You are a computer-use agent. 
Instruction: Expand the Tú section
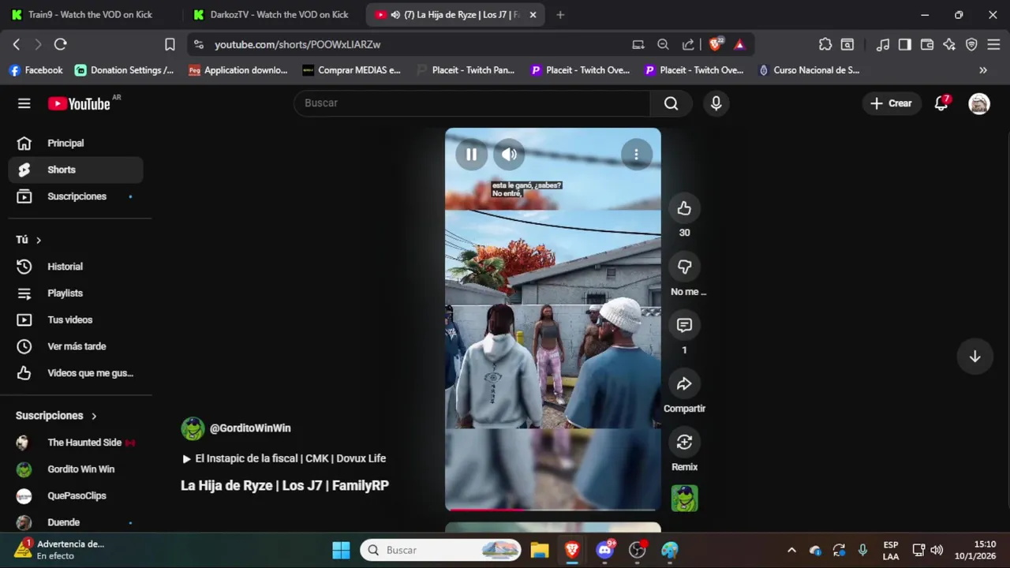click(x=28, y=240)
